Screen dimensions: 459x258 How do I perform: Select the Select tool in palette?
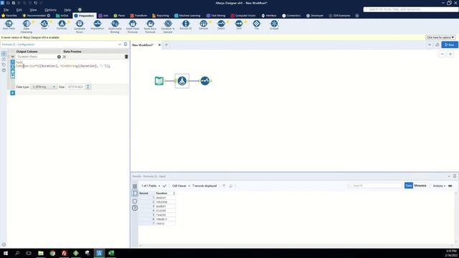click(x=221, y=25)
